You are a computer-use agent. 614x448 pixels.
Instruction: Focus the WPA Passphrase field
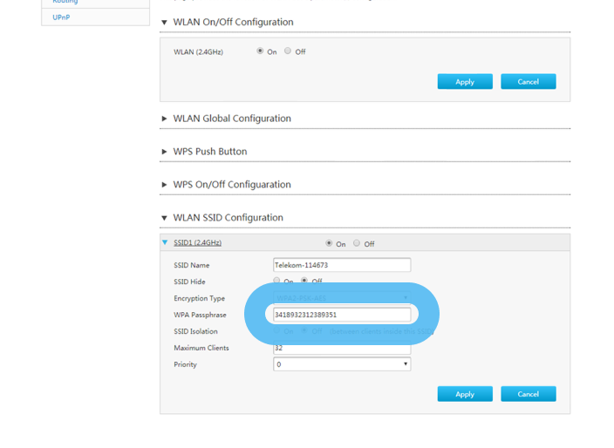point(341,315)
